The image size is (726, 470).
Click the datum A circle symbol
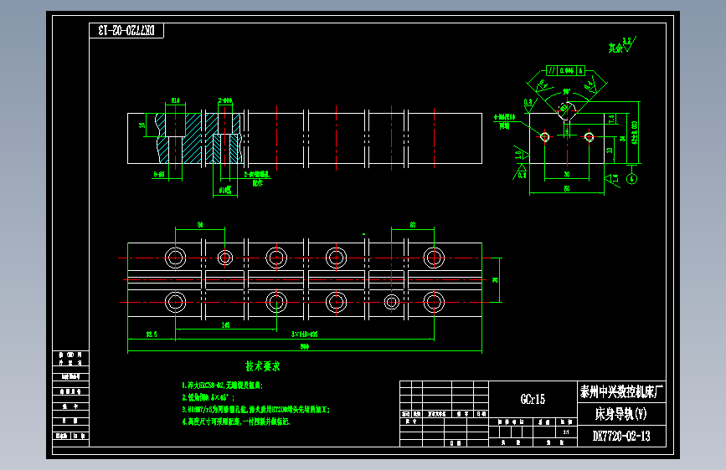[632, 179]
